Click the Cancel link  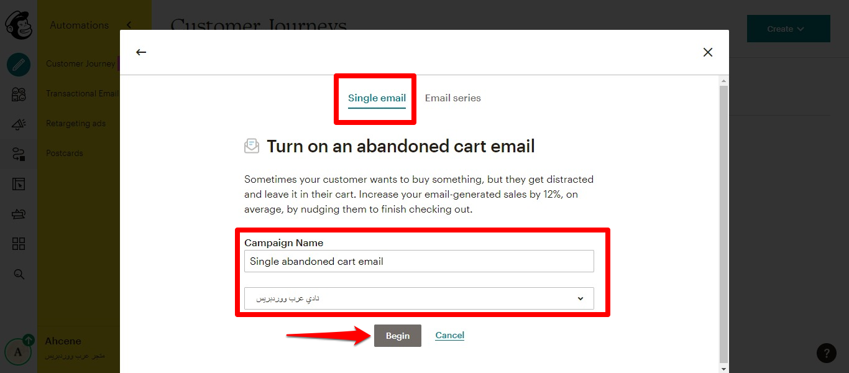coord(449,336)
